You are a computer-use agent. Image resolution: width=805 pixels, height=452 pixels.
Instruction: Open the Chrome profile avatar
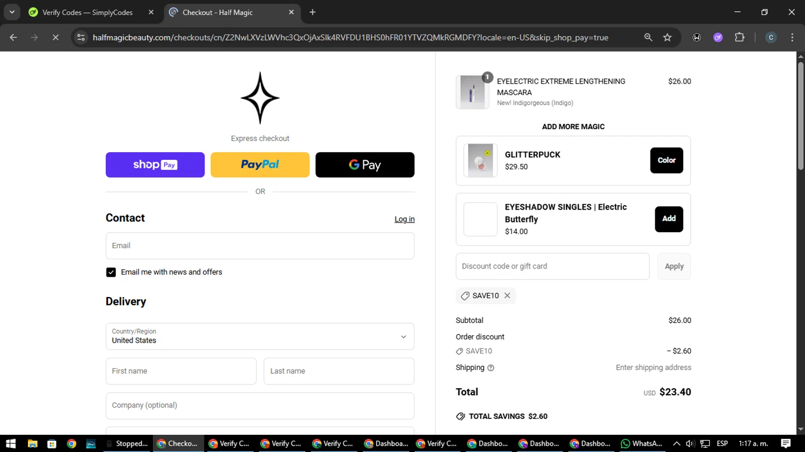pos(771,38)
